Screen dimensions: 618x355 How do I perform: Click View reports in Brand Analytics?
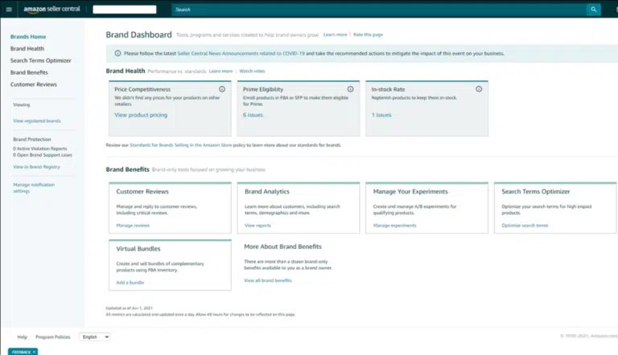click(x=257, y=226)
